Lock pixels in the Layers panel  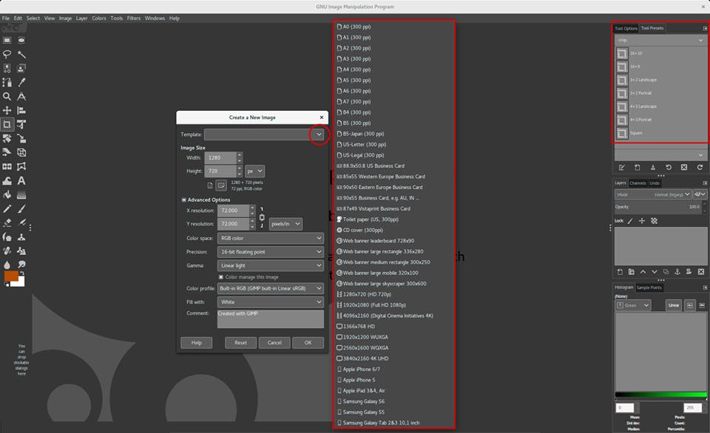click(x=630, y=221)
